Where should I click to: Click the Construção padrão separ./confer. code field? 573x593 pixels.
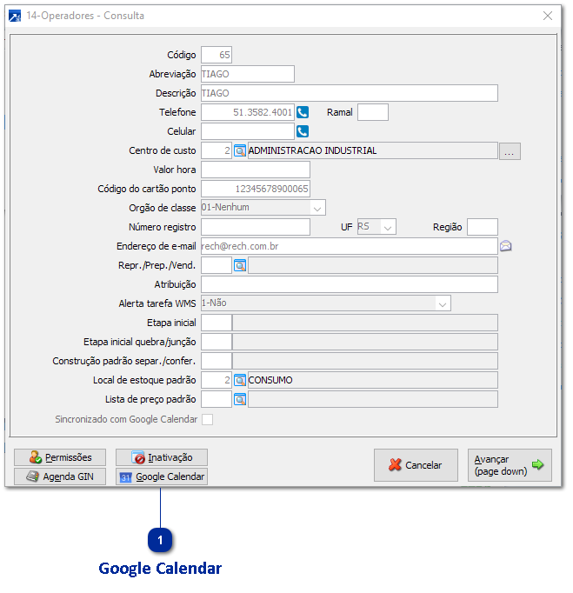click(x=217, y=361)
